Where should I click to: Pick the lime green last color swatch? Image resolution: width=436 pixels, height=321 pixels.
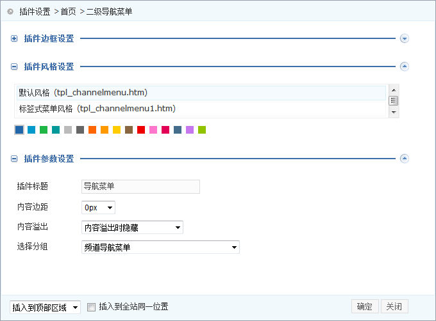click(x=202, y=130)
